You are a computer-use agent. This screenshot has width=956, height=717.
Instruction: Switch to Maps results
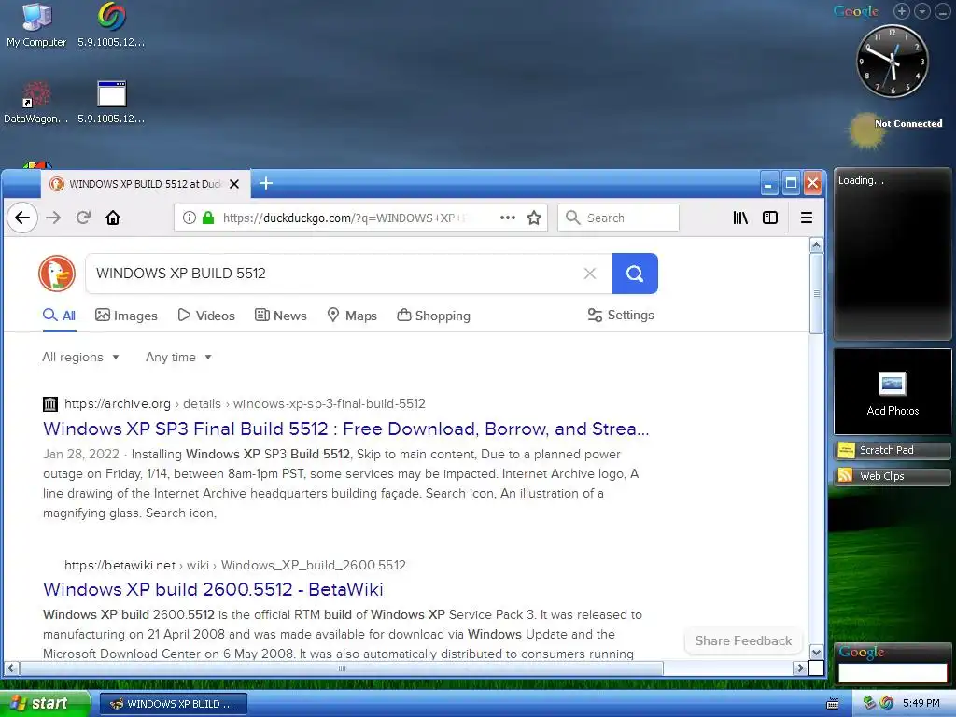(352, 316)
